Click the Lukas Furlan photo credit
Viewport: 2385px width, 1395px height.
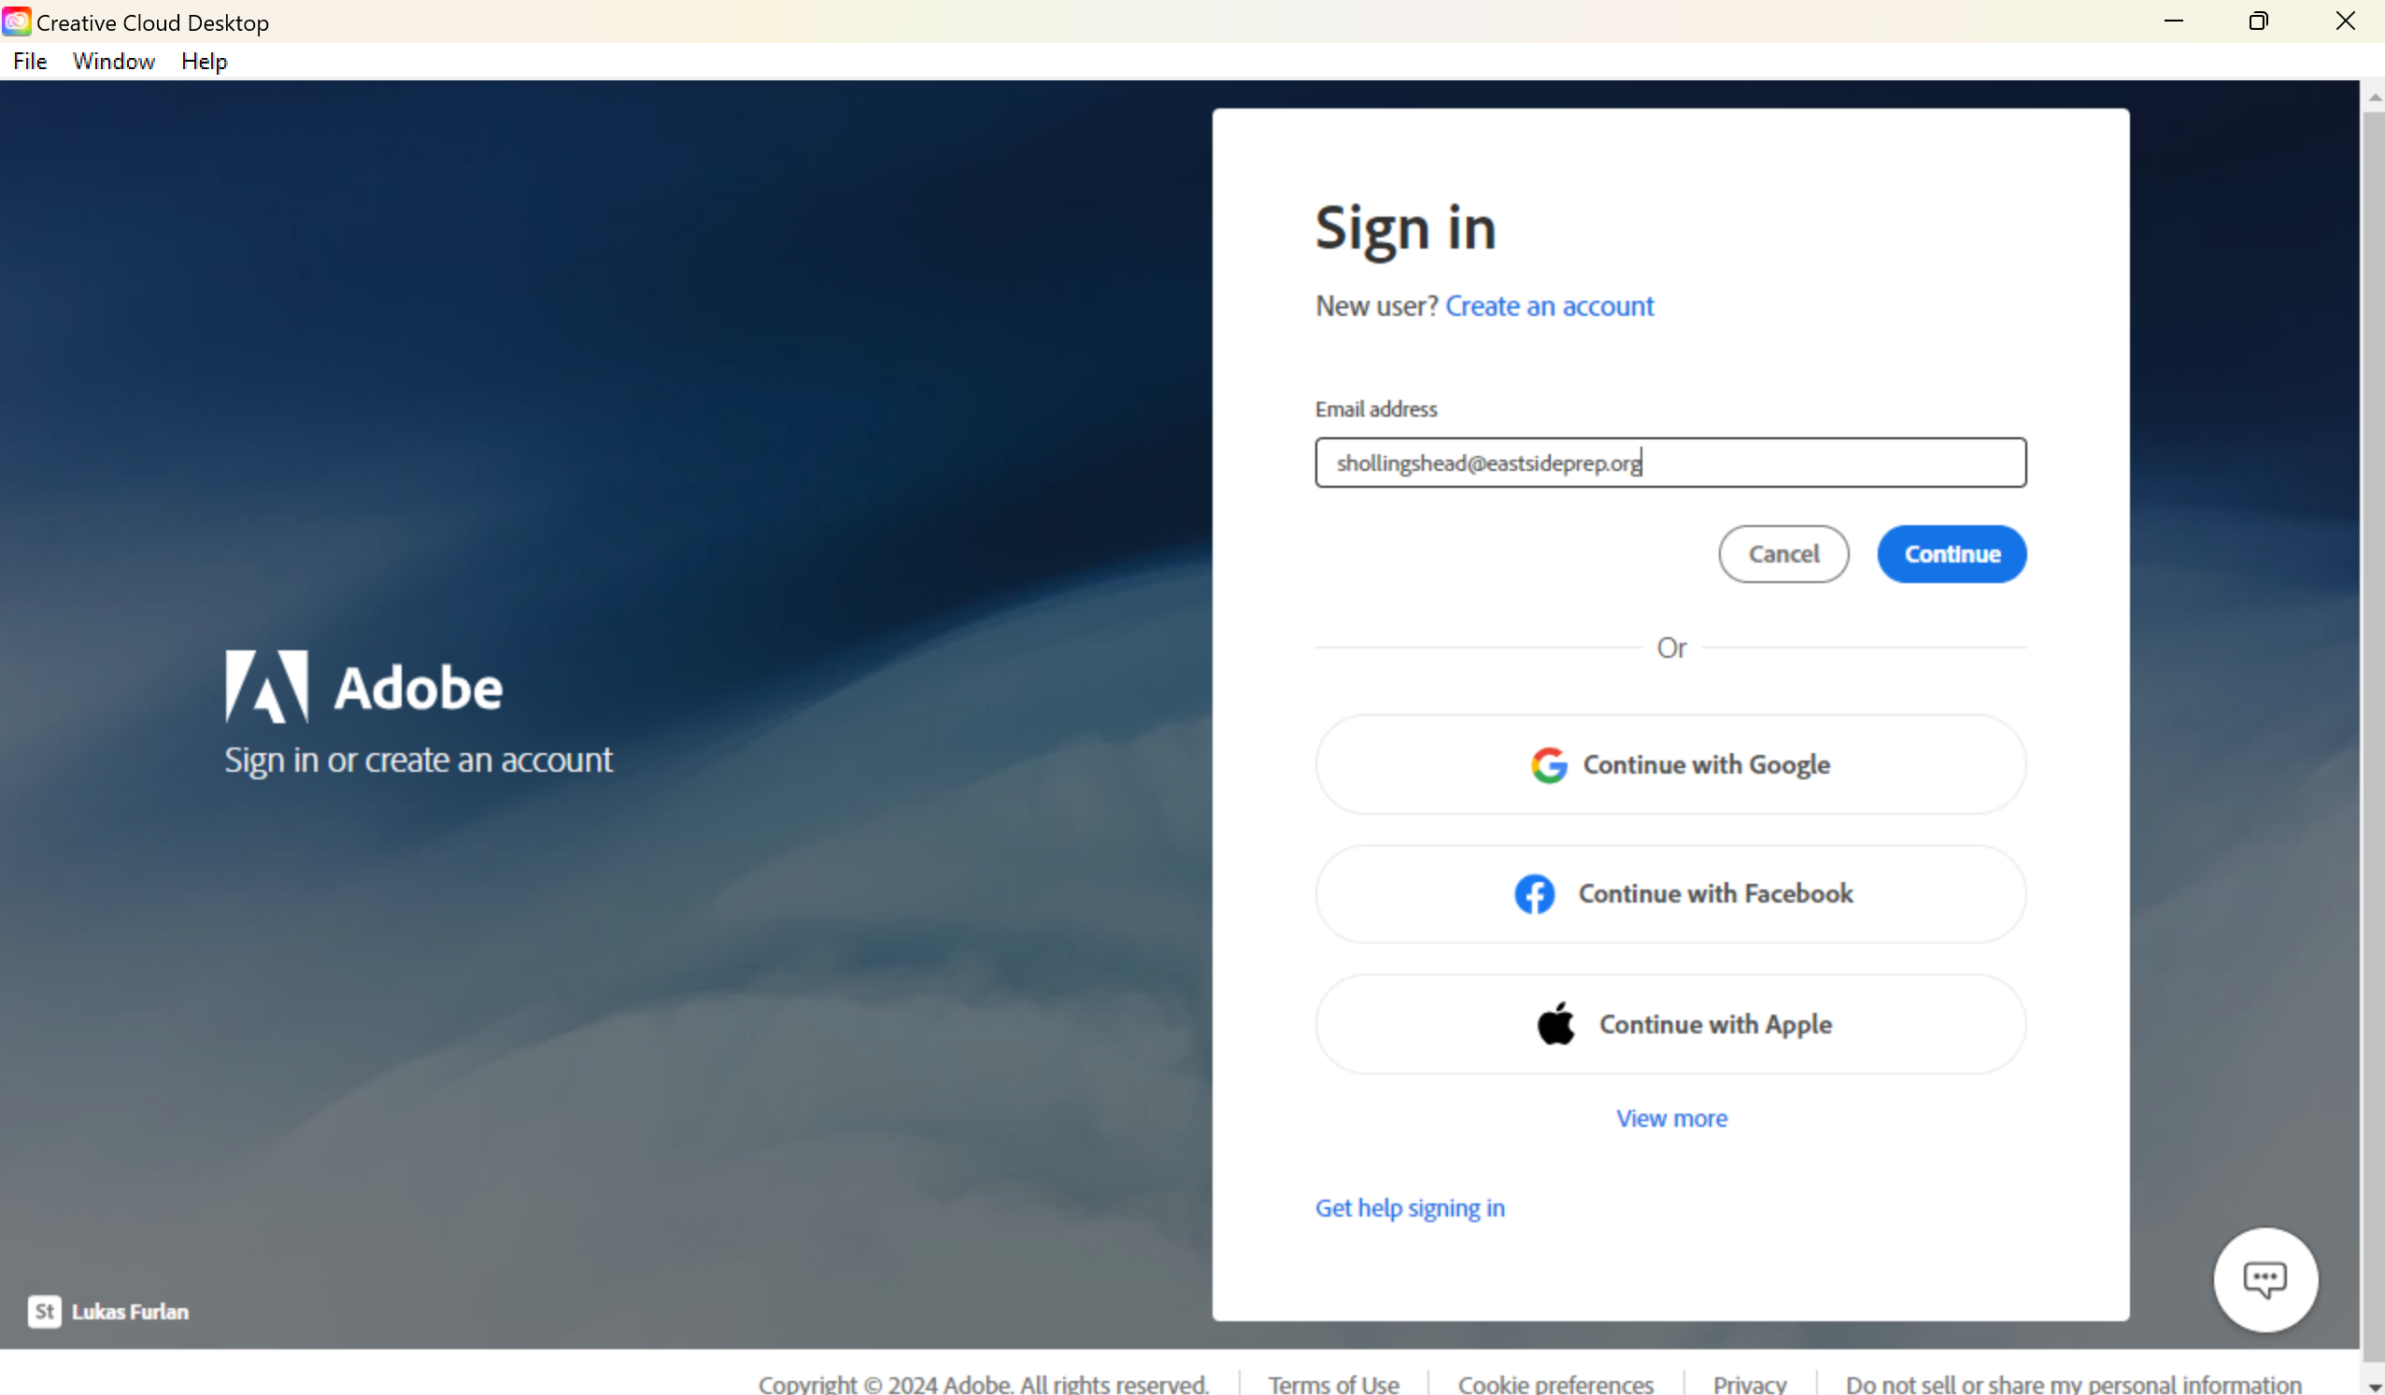(x=131, y=1312)
